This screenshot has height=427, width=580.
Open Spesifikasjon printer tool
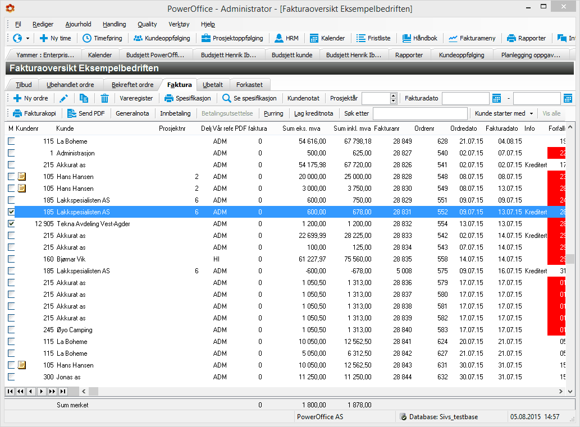click(x=188, y=98)
